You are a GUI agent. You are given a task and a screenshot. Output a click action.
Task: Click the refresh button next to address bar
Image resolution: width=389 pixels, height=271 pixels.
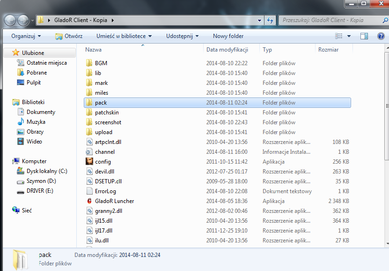[x=270, y=20]
